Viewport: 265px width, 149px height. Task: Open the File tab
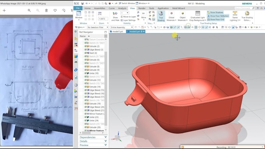click(78, 8)
